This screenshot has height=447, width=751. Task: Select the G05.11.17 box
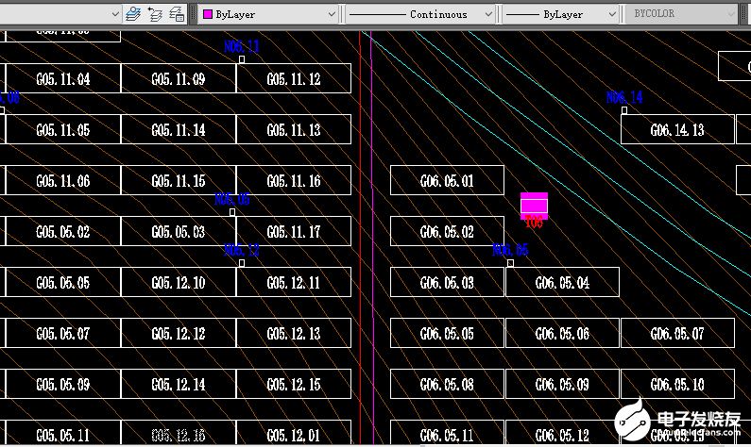coord(294,231)
